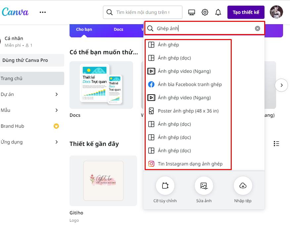Click the Facebook icon in suggestions
This screenshot has width=290, height=226.
151,84
